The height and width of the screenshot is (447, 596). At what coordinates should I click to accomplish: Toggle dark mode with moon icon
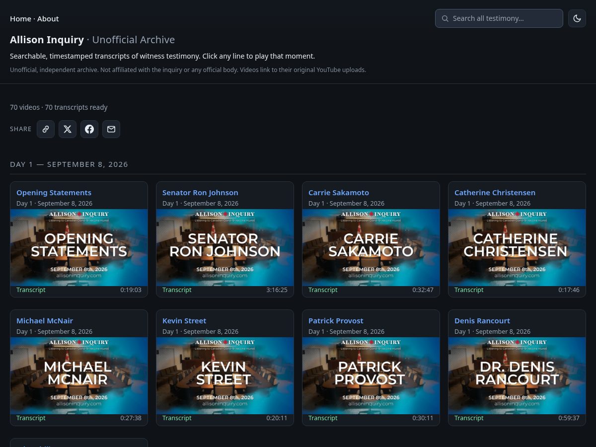pos(577,18)
